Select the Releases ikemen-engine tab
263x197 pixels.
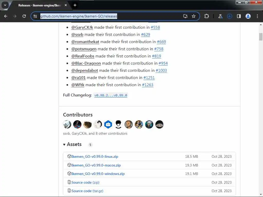tap(39, 5)
